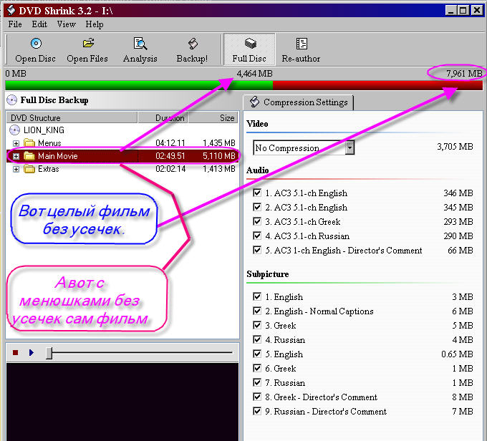The image size is (487, 441).
Task: Uncheck subpicture 4. Russian
Action: click(257, 339)
